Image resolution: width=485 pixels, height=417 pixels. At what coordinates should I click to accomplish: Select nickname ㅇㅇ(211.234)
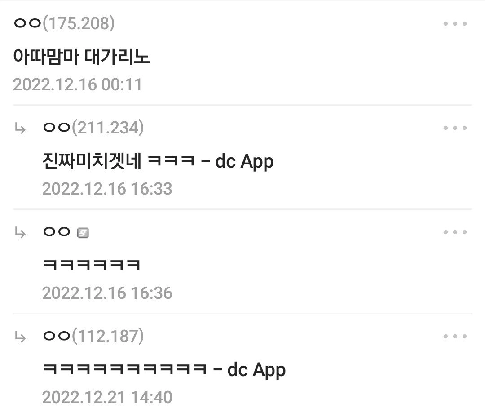(93, 128)
